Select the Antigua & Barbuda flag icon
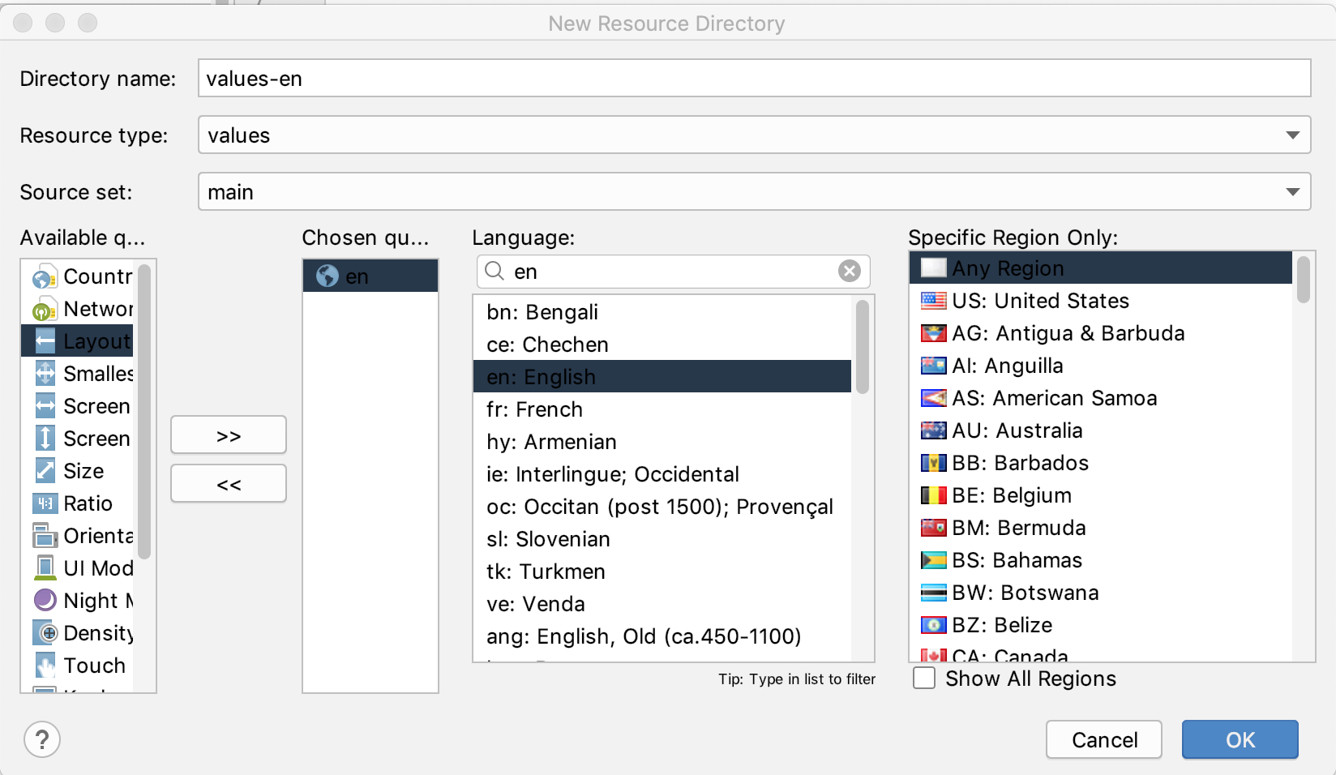1336x775 pixels. (x=934, y=333)
